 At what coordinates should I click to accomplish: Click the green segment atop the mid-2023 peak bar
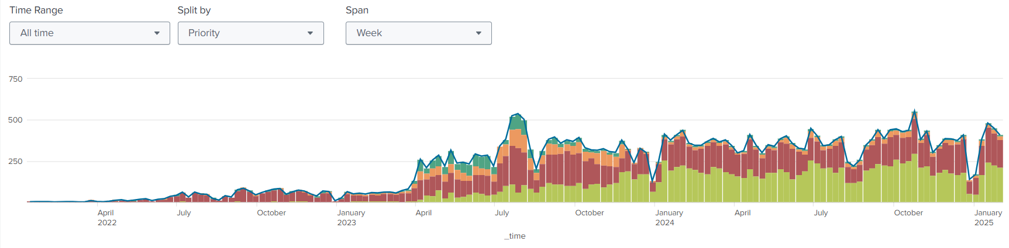tap(517, 123)
